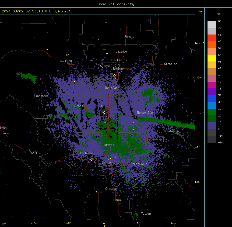
Task: Click the Drumheller label
Action: click(x=172, y=131)
